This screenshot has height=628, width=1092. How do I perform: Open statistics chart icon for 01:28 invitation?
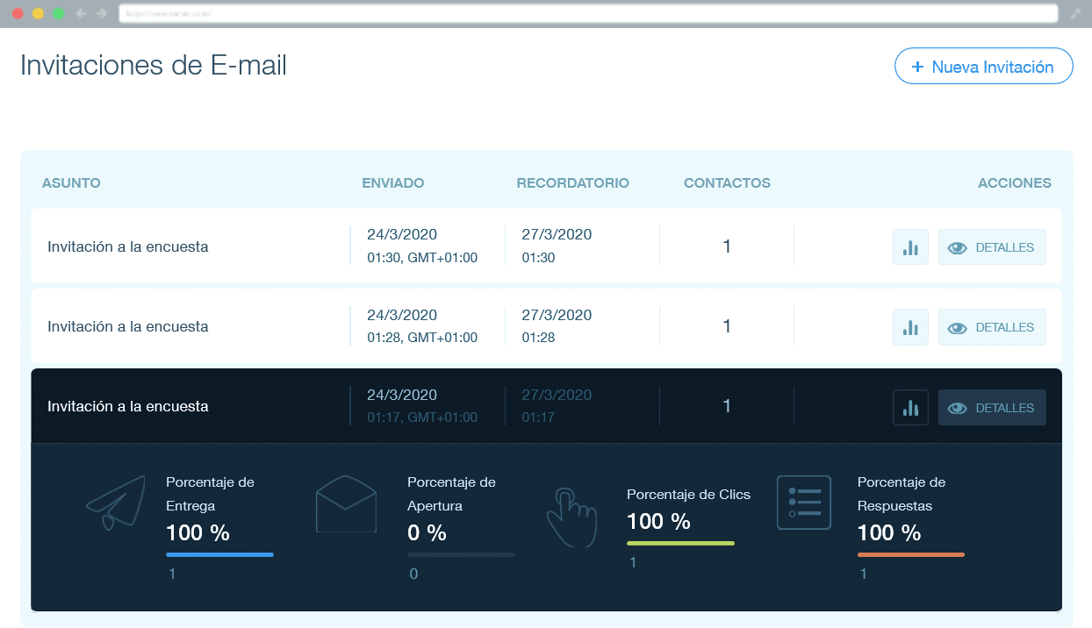tap(910, 327)
